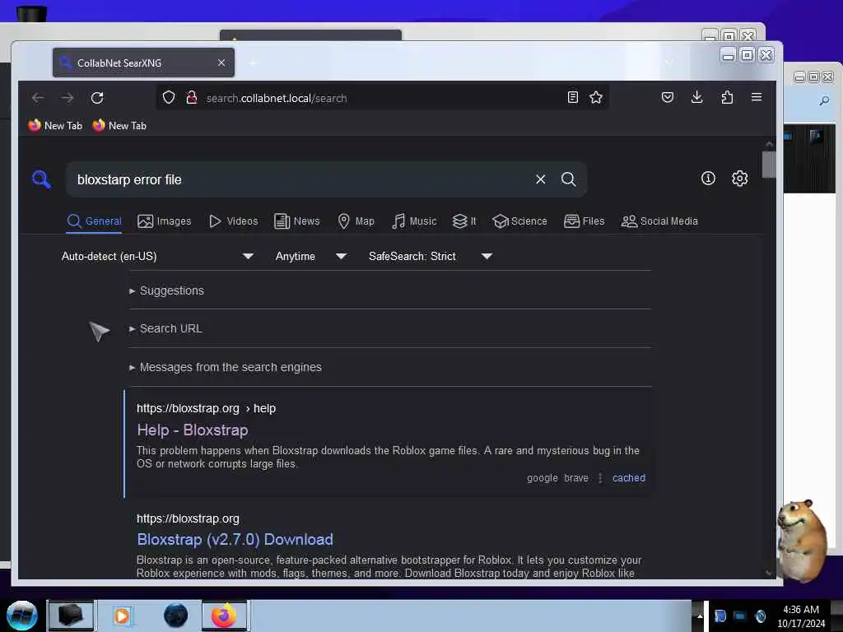
Task: Select the Firefox taskbar icon
Action: click(224, 616)
